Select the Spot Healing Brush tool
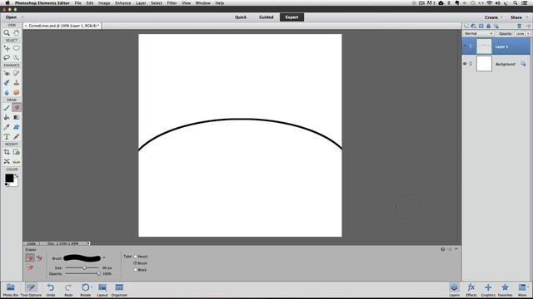The width and height of the screenshot is (533, 299). click(17, 73)
